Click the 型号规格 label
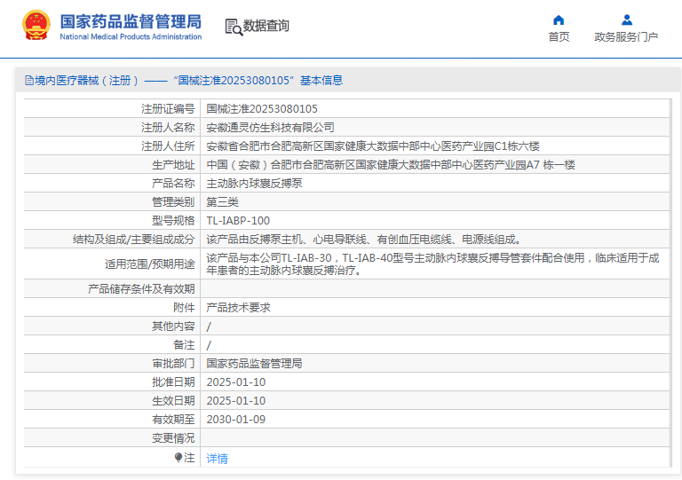The width and height of the screenshot is (682, 480). pyautogui.click(x=173, y=221)
